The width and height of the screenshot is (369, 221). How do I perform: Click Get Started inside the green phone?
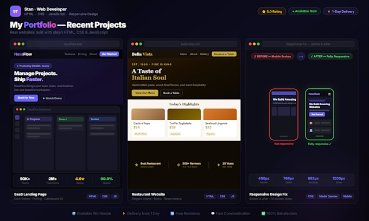coord(317,114)
